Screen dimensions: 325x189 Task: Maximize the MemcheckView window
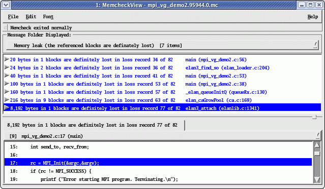point(310,5)
